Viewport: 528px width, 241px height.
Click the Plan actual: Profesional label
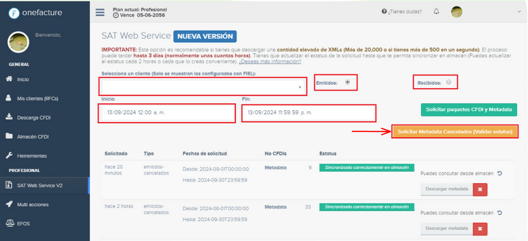140,9
